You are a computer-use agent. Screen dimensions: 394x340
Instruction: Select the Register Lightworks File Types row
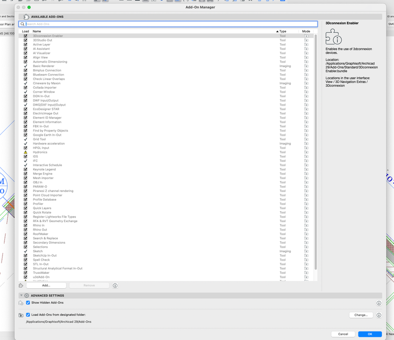pyautogui.click(x=166, y=217)
